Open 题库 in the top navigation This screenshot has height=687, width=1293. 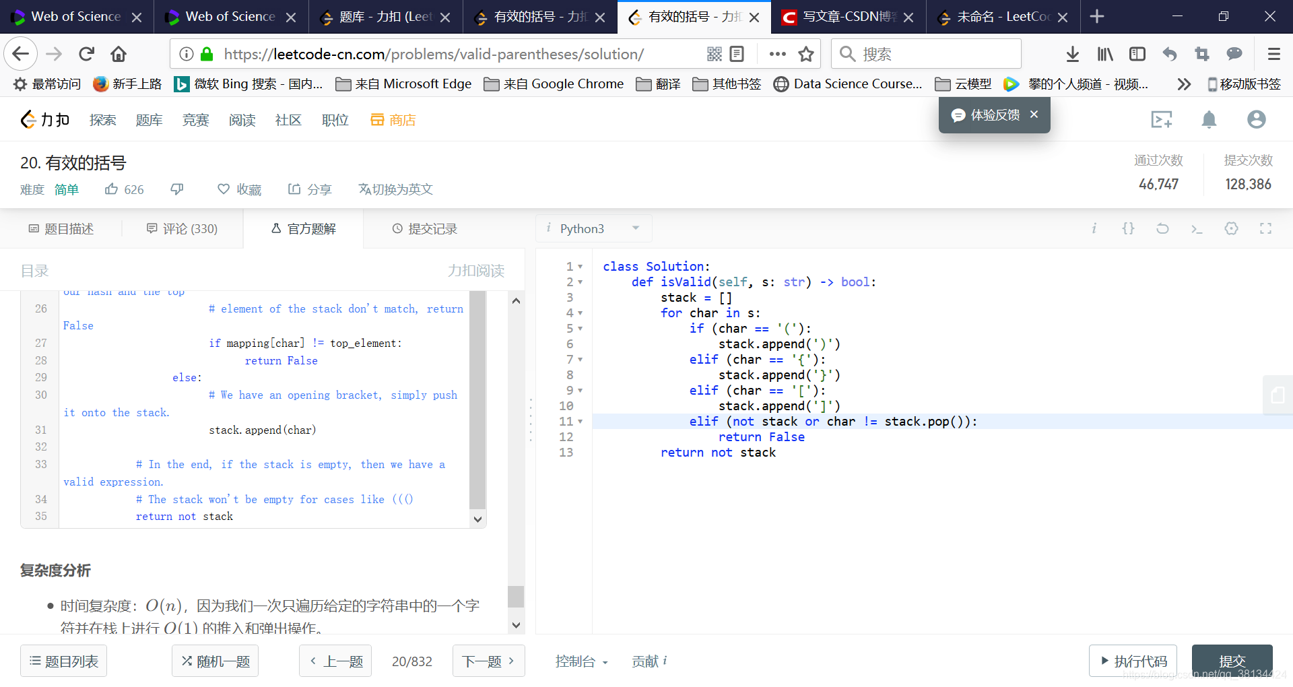coord(149,120)
